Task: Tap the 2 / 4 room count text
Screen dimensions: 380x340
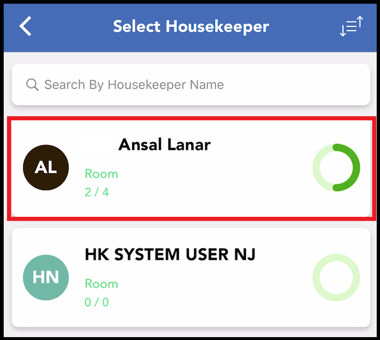Action: point(97,192)
